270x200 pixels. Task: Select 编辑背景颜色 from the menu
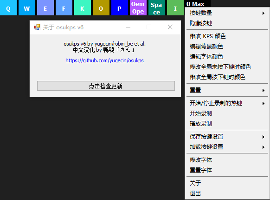[x=227, y=47]
